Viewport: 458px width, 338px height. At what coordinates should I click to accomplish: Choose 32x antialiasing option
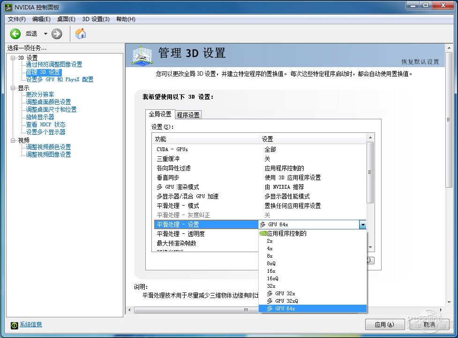(x=313, y=286)
